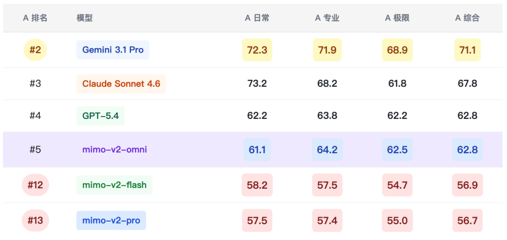Click the 模型 column header
The image size is (507, 240).
point(84,18)
